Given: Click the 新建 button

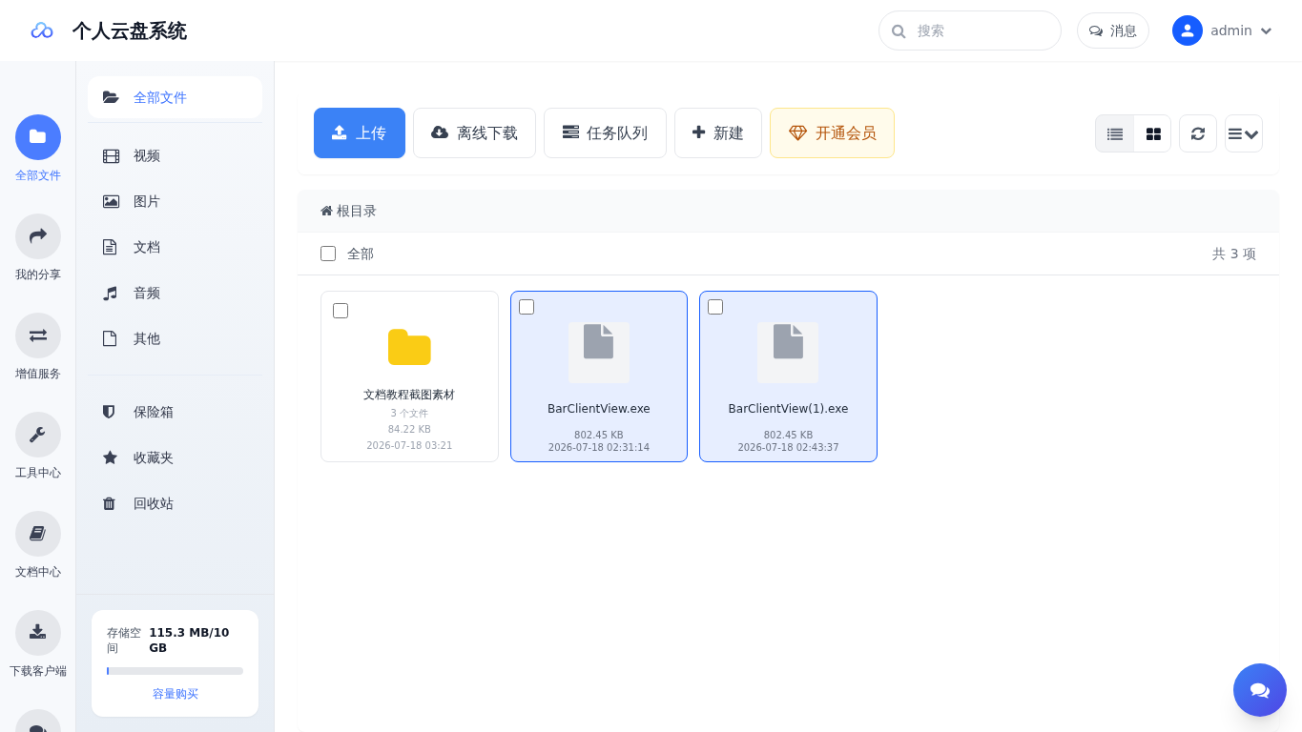Looking at the screenshot, I should tap(718, 132).
